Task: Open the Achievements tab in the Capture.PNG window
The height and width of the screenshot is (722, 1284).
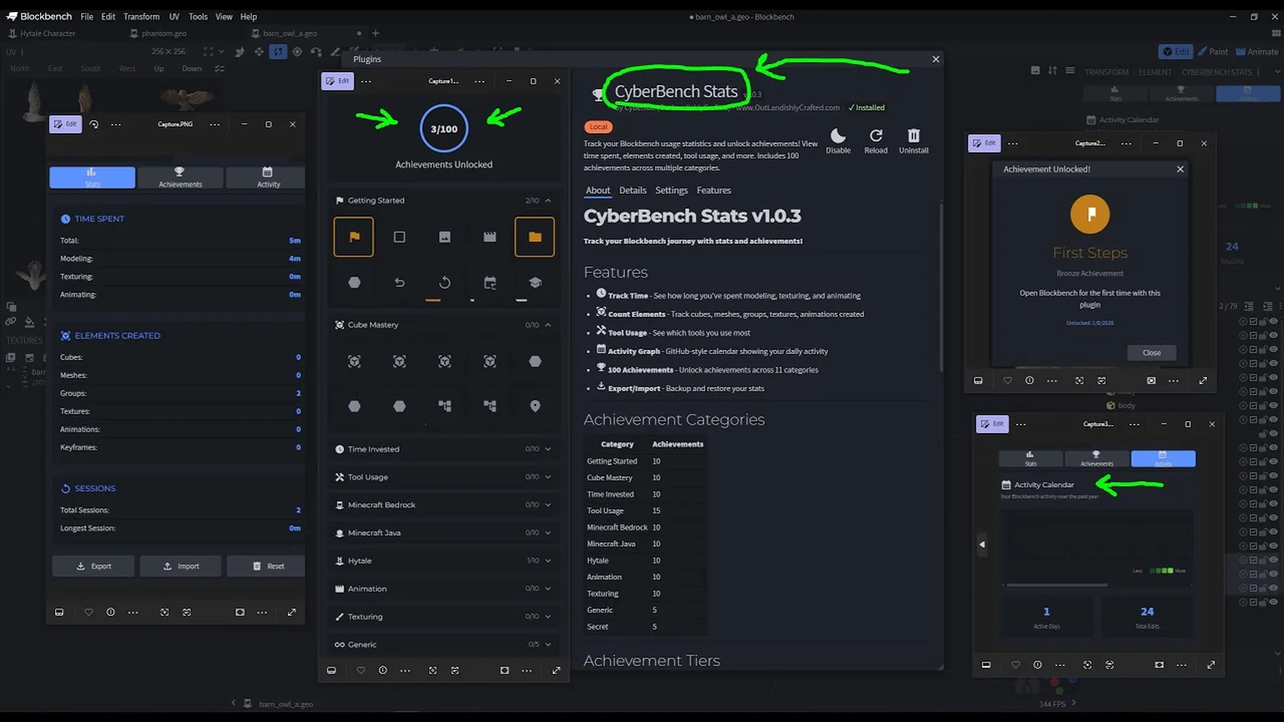Action: point(180,177)
